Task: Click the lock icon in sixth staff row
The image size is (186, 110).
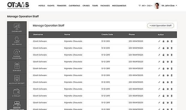Action: (164, 75)
